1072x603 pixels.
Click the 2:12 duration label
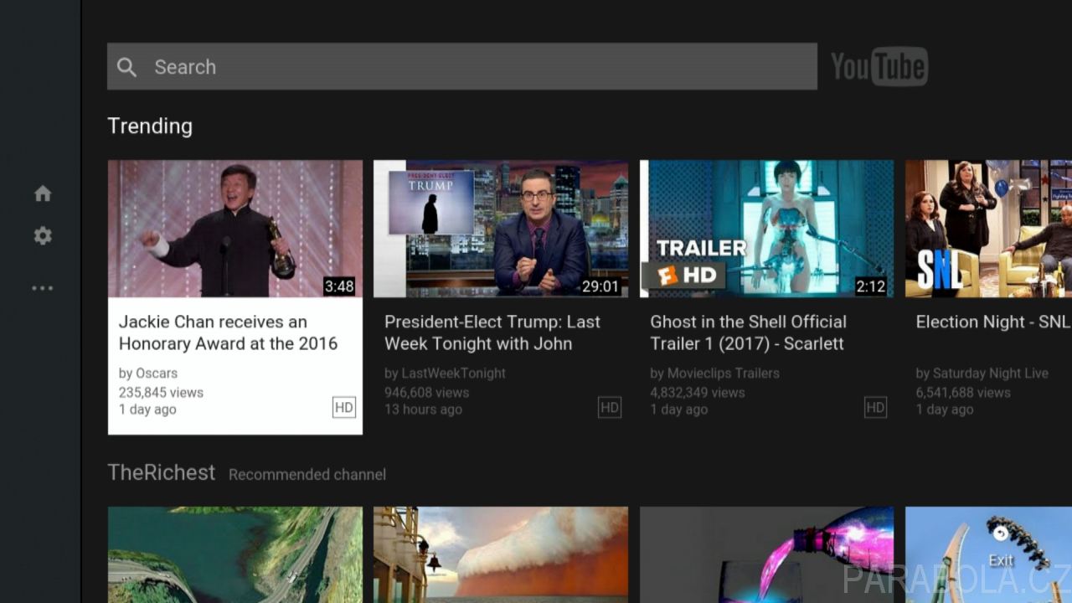tap(871, 286)
